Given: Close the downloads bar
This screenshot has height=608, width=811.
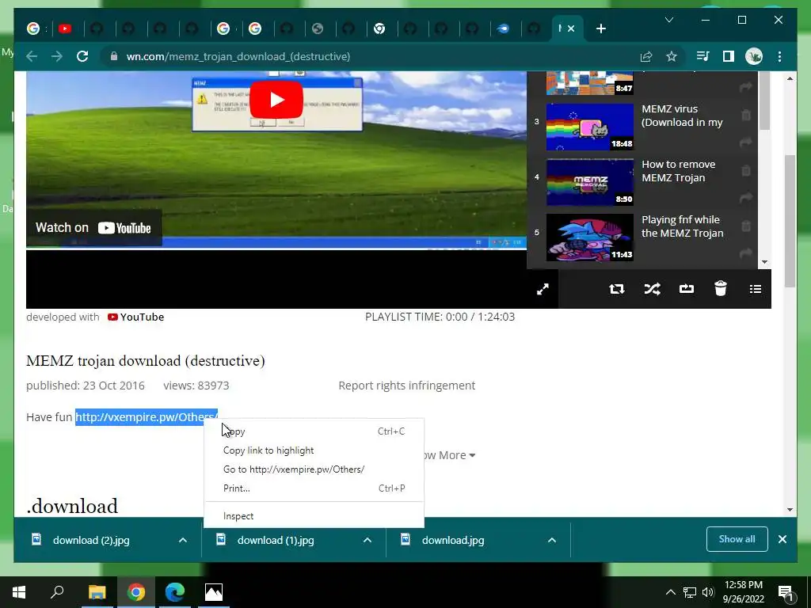Looking at the screenshot, I should [x=782, y=539].
